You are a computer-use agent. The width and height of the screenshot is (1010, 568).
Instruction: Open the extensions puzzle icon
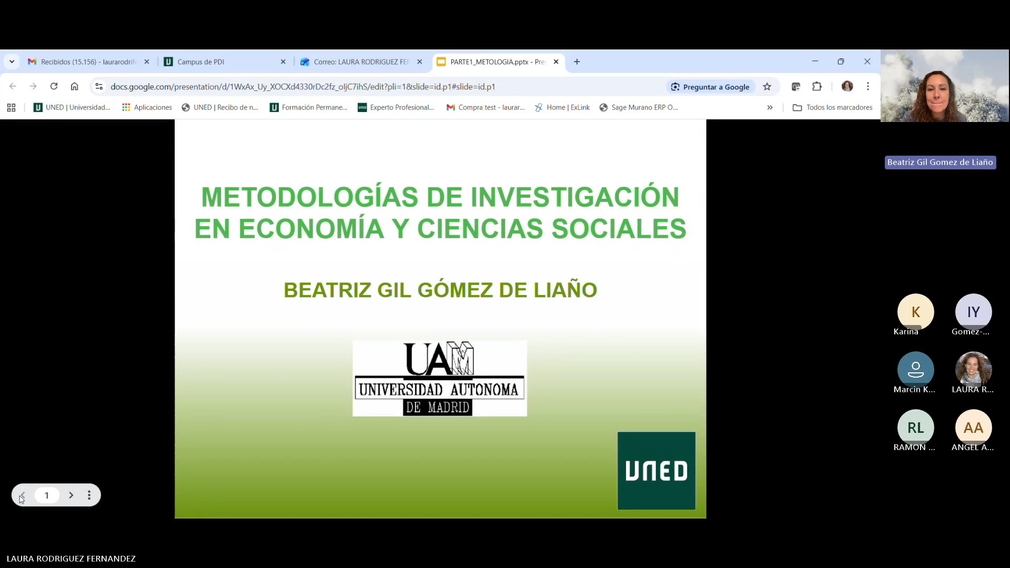click(816, 86)
